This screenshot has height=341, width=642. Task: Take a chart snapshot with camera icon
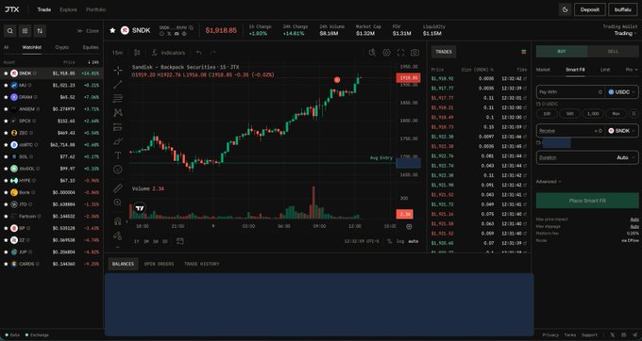tap(414, 52)
